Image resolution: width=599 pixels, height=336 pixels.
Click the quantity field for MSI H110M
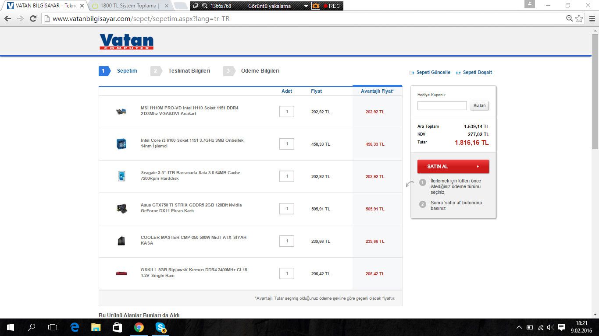pyautogui.click(x=287, y=112)
